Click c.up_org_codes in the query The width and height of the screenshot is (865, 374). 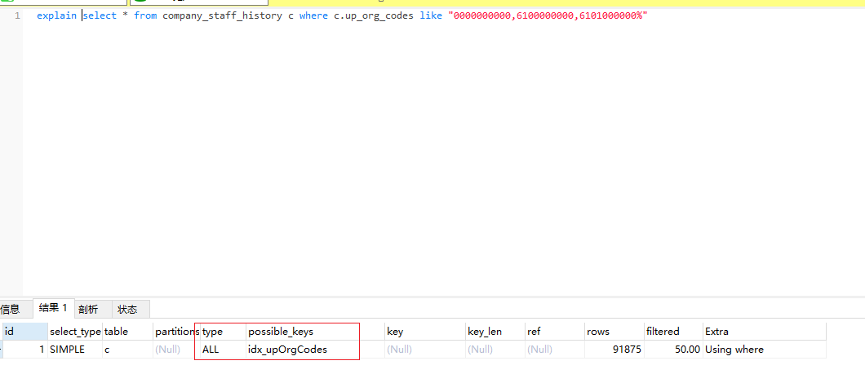[x=374, y=16]
